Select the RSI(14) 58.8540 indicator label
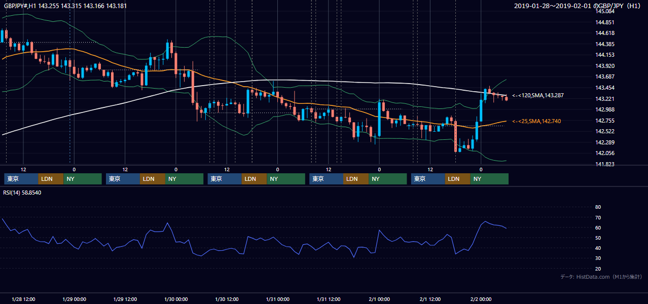This screenshot has height=304, width=648. 23,193
